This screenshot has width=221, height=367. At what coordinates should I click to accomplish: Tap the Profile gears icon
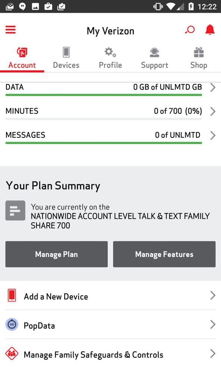click(x=110, y=52)
